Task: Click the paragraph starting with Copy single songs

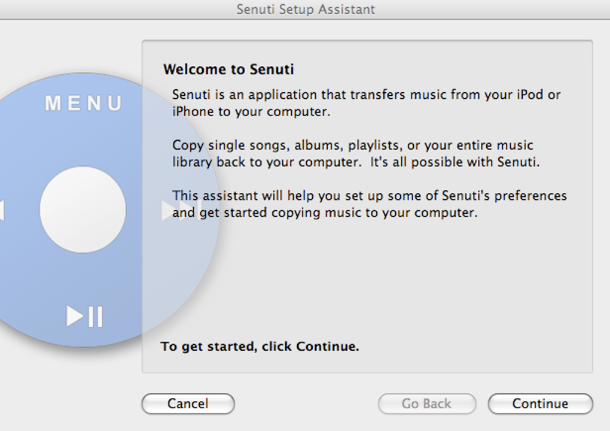Action: (x=356, y=153)
